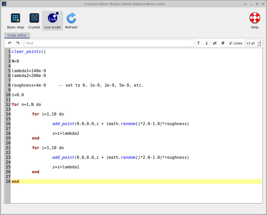Undo the last edit
The width and height of the screenshot is (267, 215).
pyautogui.click(x=10, y=43)
